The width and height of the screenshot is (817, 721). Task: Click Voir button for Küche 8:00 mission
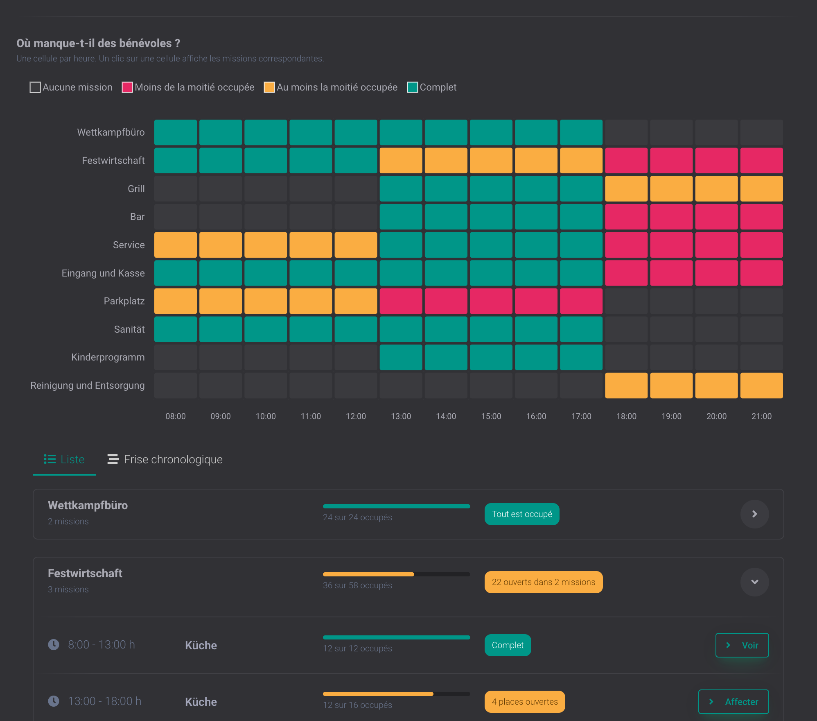coord(742,645)
